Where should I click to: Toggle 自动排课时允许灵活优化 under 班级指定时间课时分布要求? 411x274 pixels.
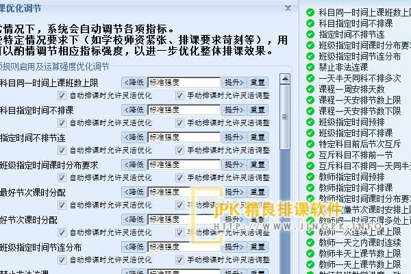(x=62, y=177)
